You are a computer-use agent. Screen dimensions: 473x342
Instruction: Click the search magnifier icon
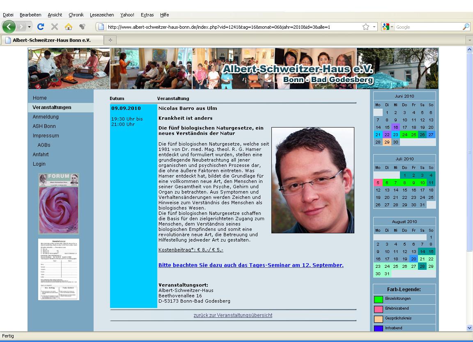pos(466,27)
